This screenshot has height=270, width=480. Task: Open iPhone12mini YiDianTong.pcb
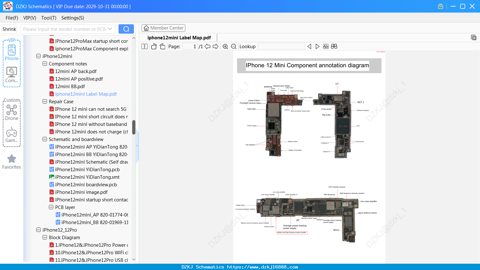point(85,169)
